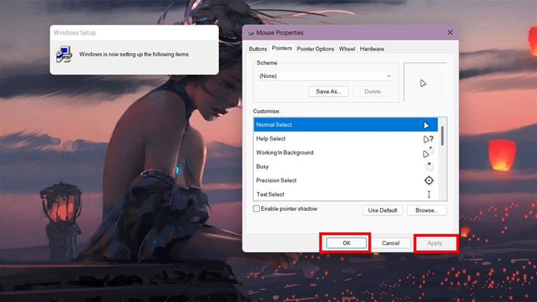Select Precision Select pointer row

click(x=346, y=180)
